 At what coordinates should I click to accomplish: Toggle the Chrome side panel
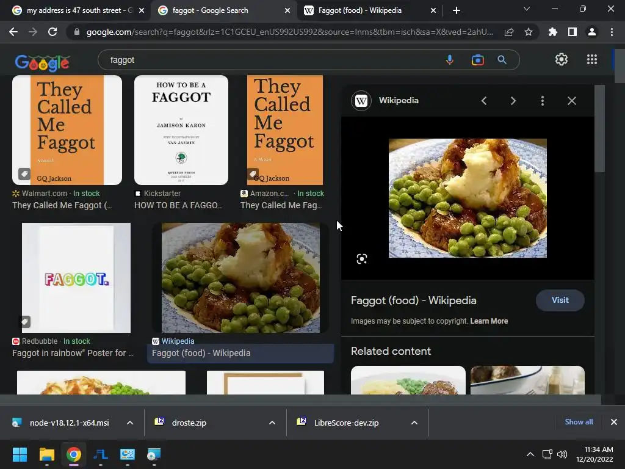[573, 32]
